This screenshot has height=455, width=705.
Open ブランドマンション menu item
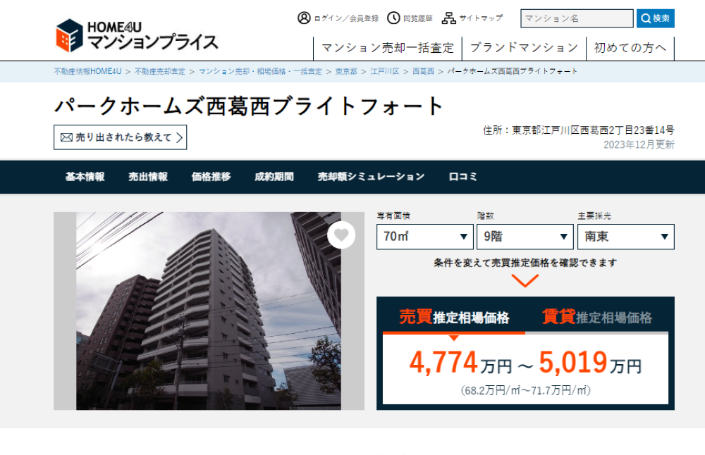click(x=524, y=48)
